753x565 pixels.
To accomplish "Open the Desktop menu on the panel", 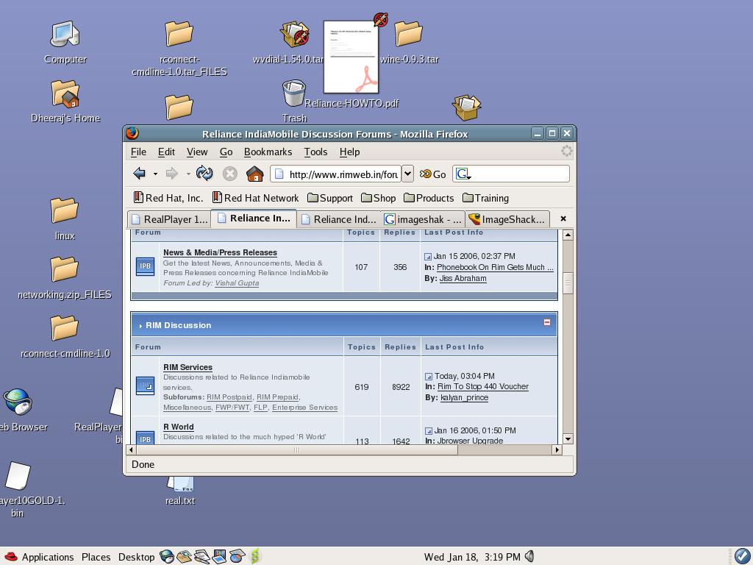I will tap(136, 557).
